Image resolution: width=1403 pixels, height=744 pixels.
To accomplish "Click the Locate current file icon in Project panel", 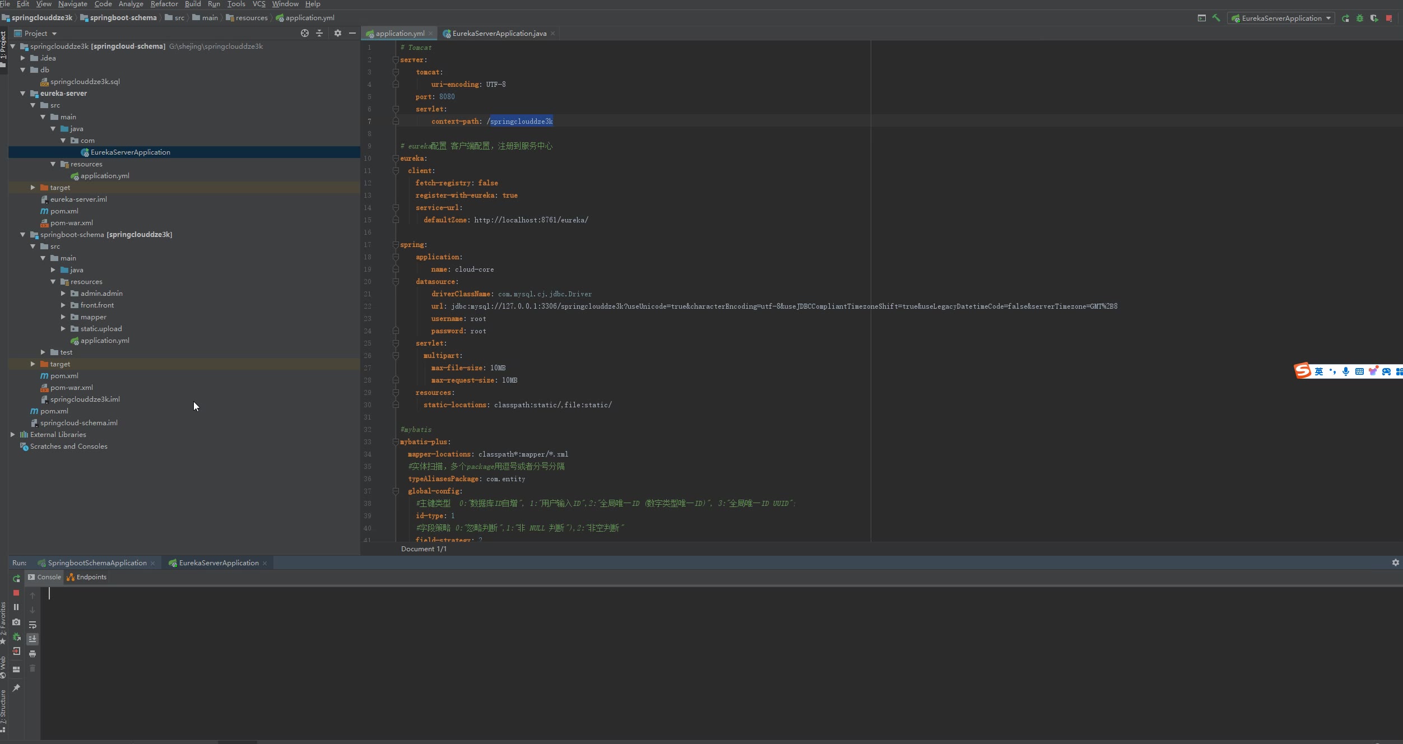I will click(x=305, y=33).
